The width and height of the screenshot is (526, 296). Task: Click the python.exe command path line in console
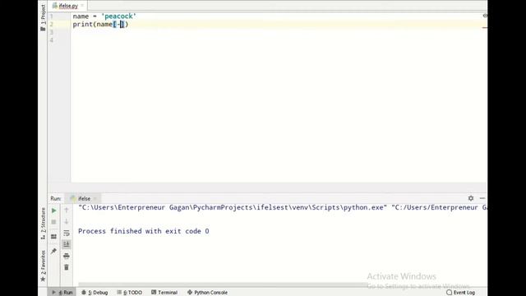point(283,207)
